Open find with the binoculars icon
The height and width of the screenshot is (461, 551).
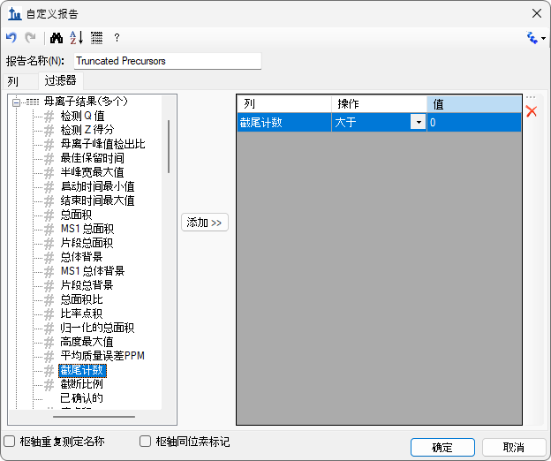point(56,38)
